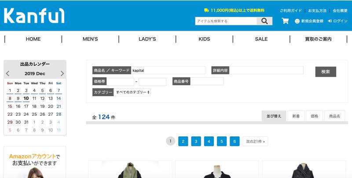Select the 新着 sort tab
This screenshot has height=178, width=352.
tap(296, 116)
